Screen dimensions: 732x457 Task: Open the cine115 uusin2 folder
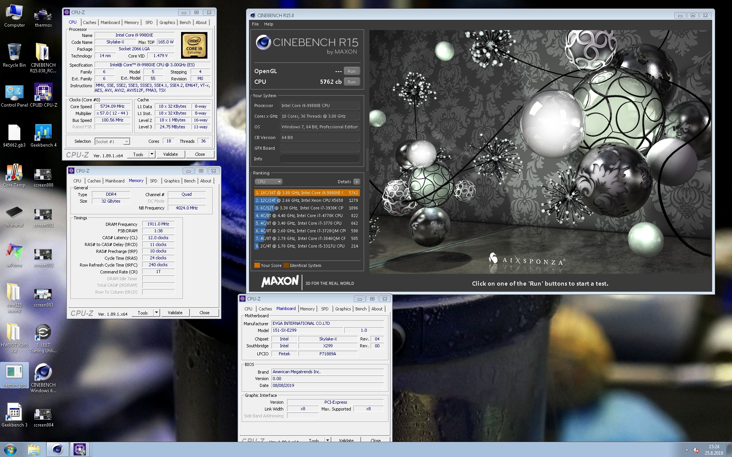tap(14, 298)
